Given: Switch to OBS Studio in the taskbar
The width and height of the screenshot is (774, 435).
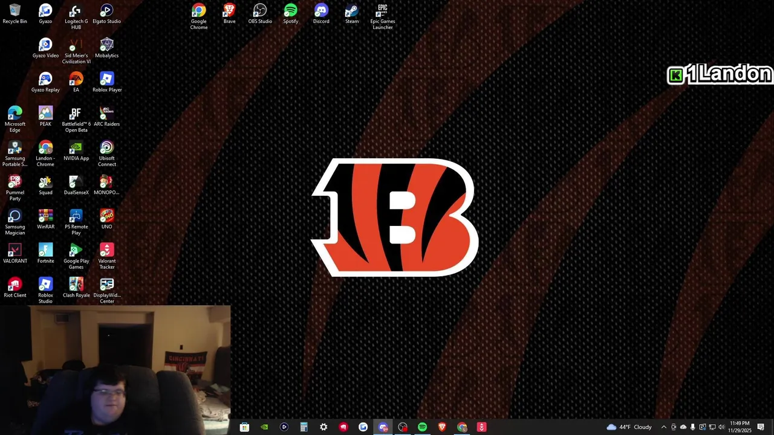Looking at the screenshot, I should click(x=403, y=427).
